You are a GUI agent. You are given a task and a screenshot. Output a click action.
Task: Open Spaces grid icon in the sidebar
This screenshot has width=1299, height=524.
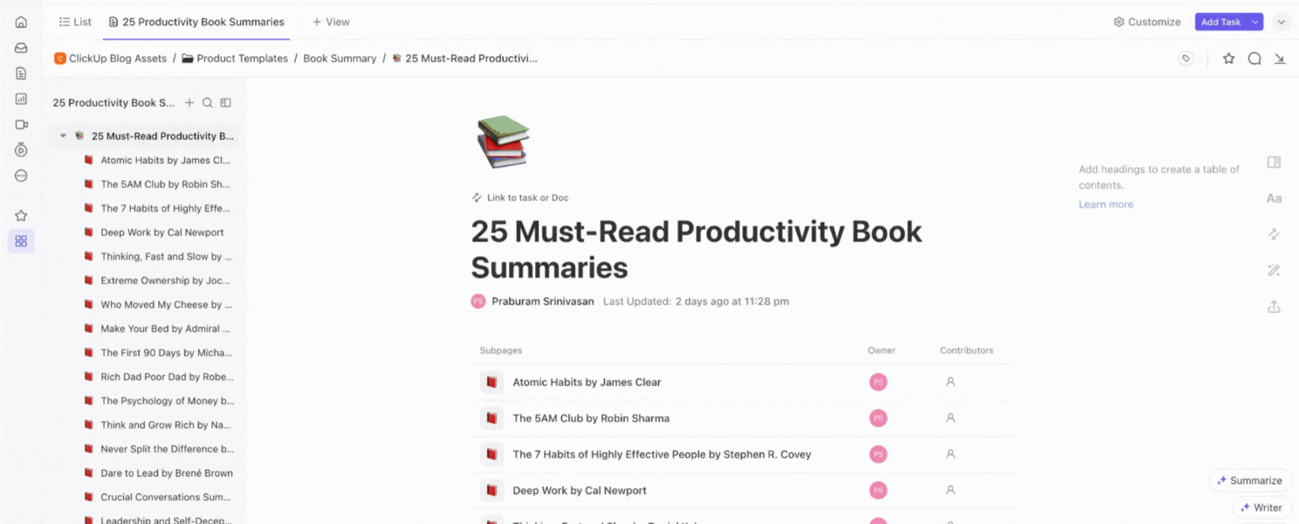(21, 241)
